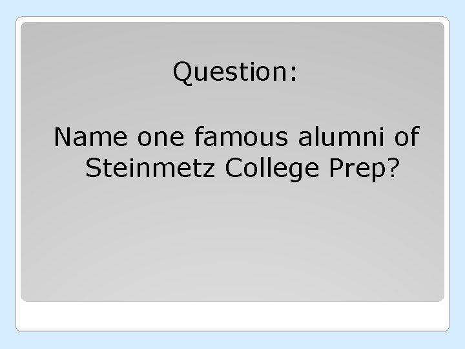Click the empty gray area below the question
Image resolution: width=465 pixels, height=349 pixels.
(232, 246)
